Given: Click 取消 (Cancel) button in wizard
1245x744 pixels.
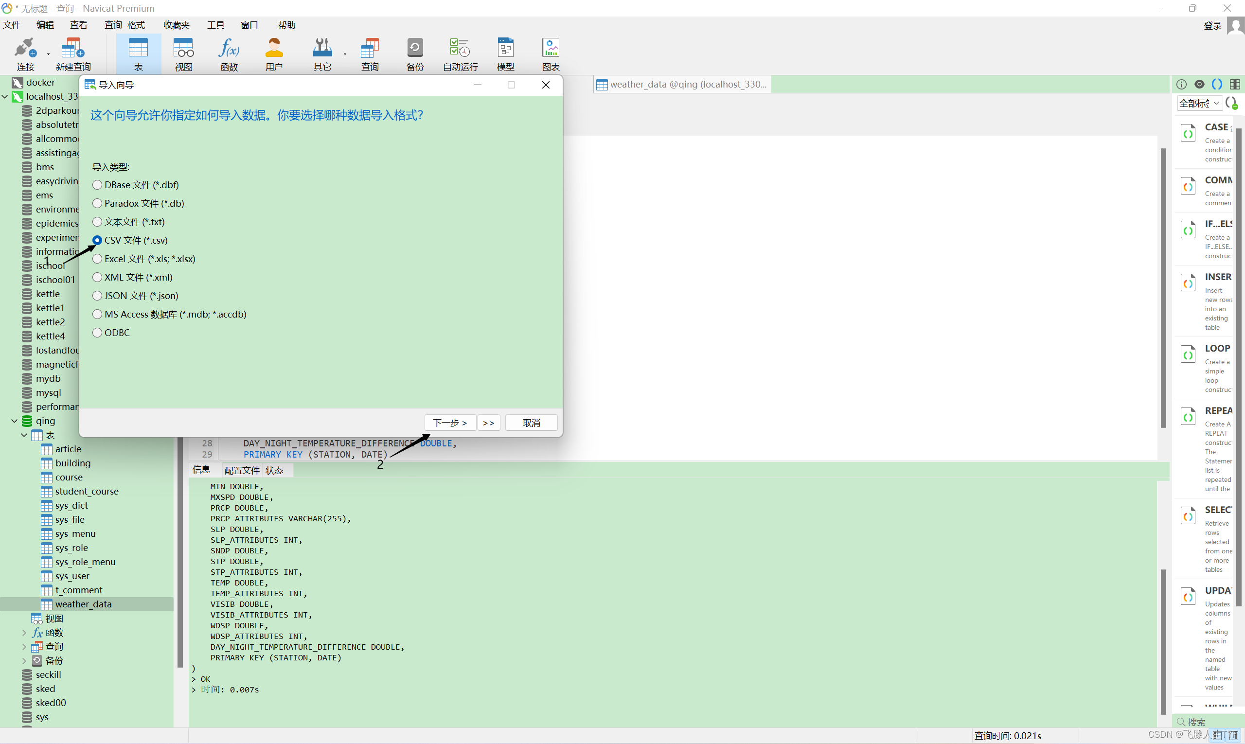Looking at the screenshot, I should 531,423.
